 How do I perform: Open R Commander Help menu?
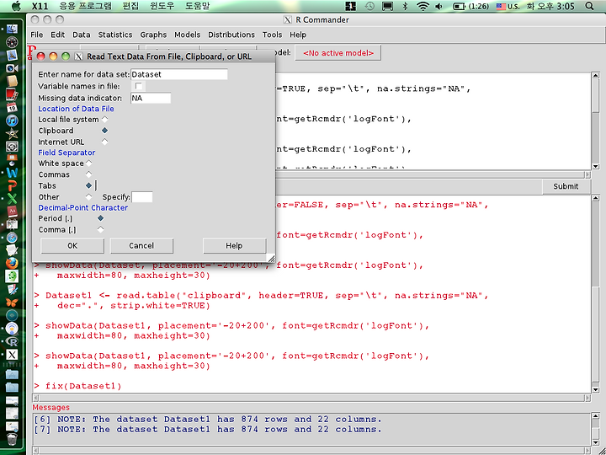[298, 35]
